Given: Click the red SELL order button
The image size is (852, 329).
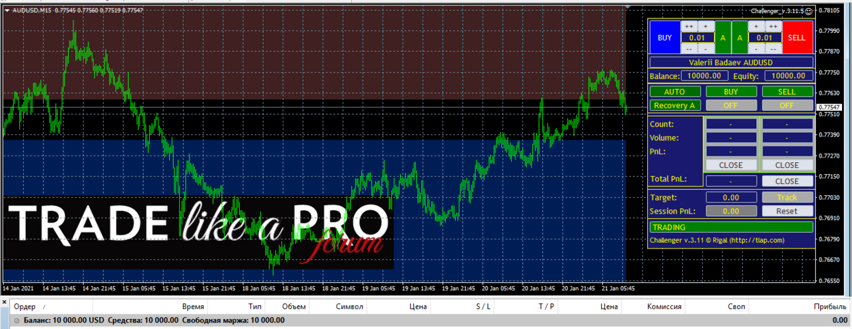Looking at the screenshot, I should tap(797, 38).
